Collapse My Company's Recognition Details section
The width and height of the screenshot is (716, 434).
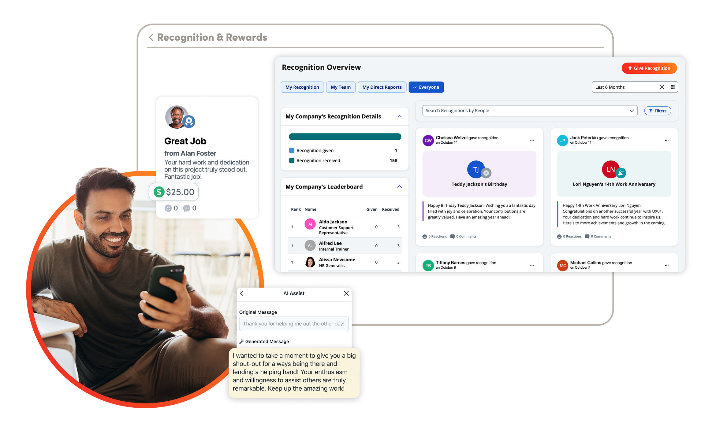pyautogui.click(x=399, y=116)
